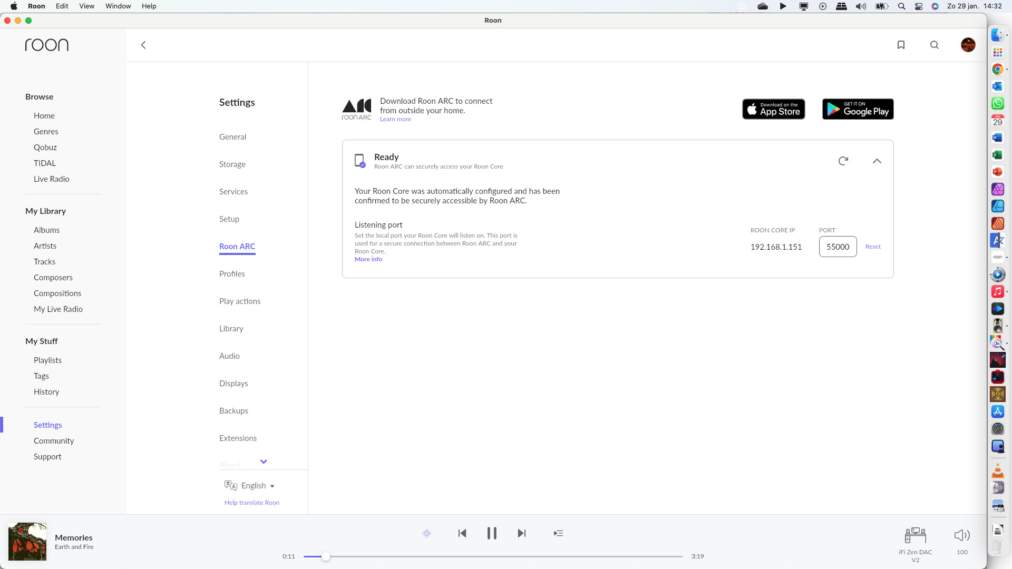Go to previous track
1012x569 pixels.
[462, 533]
